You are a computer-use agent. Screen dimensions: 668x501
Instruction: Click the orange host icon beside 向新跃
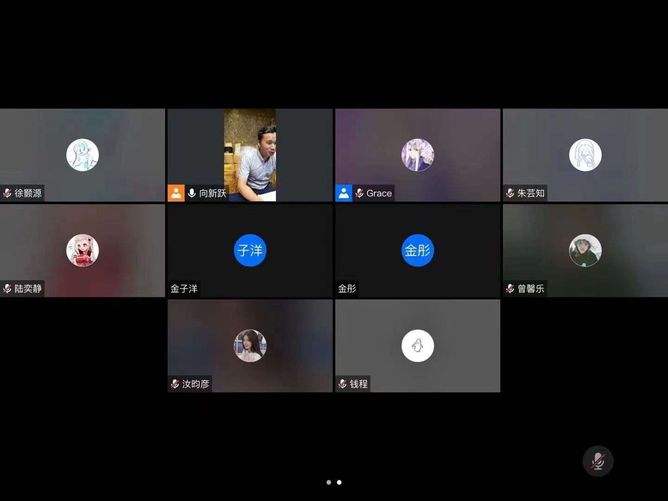(176, 193)
